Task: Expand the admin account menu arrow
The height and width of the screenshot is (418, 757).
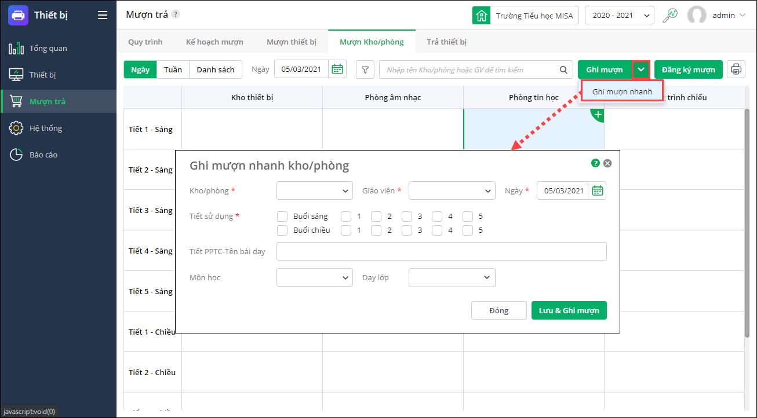Action: [x=743, y=16]
